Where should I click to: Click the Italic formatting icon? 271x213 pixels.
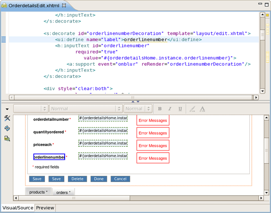[x=170, y=109]
